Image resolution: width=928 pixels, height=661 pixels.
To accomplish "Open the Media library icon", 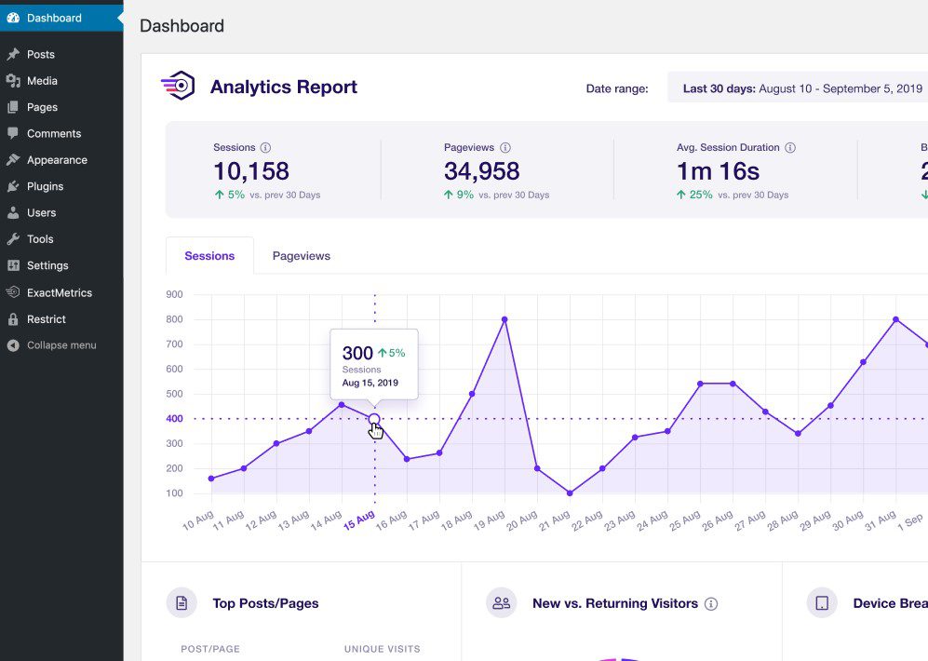I will click(15, 81).
